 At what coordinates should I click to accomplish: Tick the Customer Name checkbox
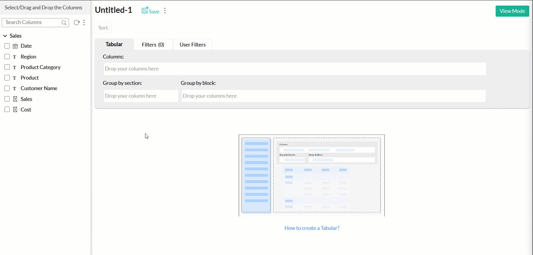(7, 88)
